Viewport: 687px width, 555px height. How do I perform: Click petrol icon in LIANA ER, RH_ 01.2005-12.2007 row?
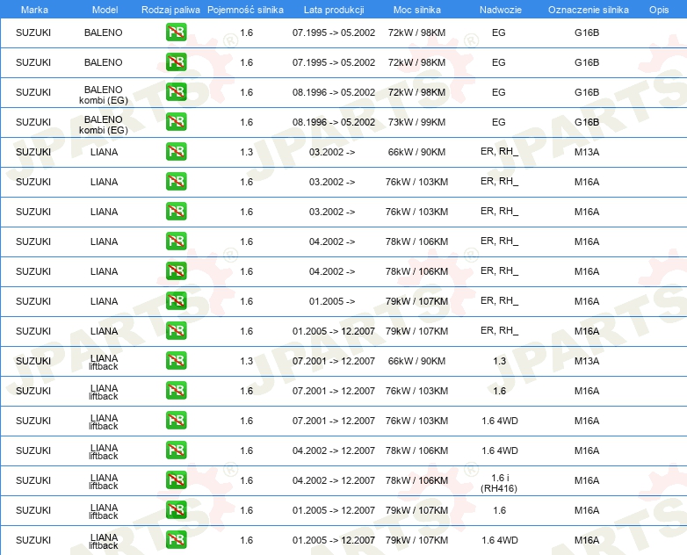click(176, 331)
